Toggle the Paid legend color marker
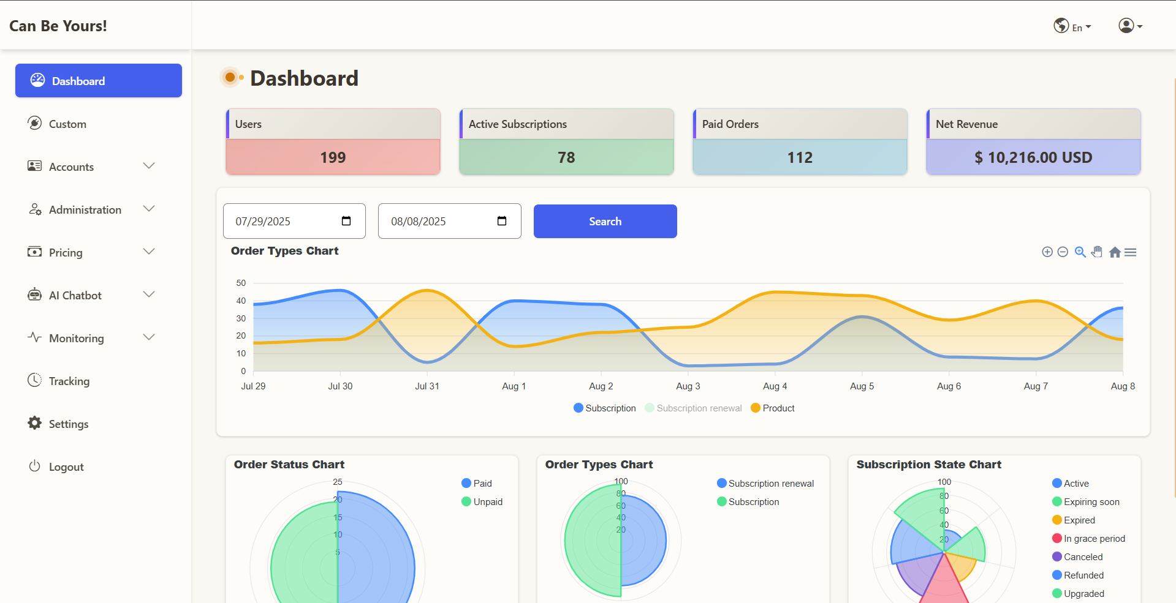The image size is (1176, 603). point(466,484)
